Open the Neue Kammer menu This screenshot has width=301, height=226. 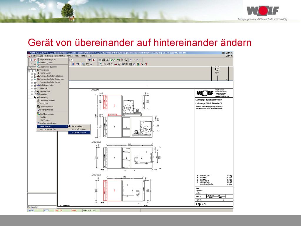tap(60, 56)
